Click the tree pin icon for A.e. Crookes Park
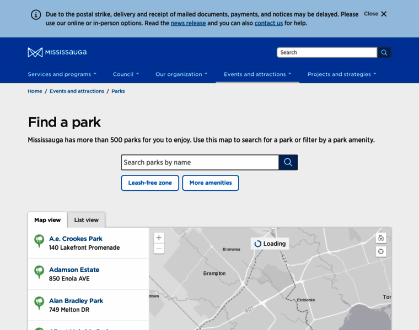 pos(39,241)
